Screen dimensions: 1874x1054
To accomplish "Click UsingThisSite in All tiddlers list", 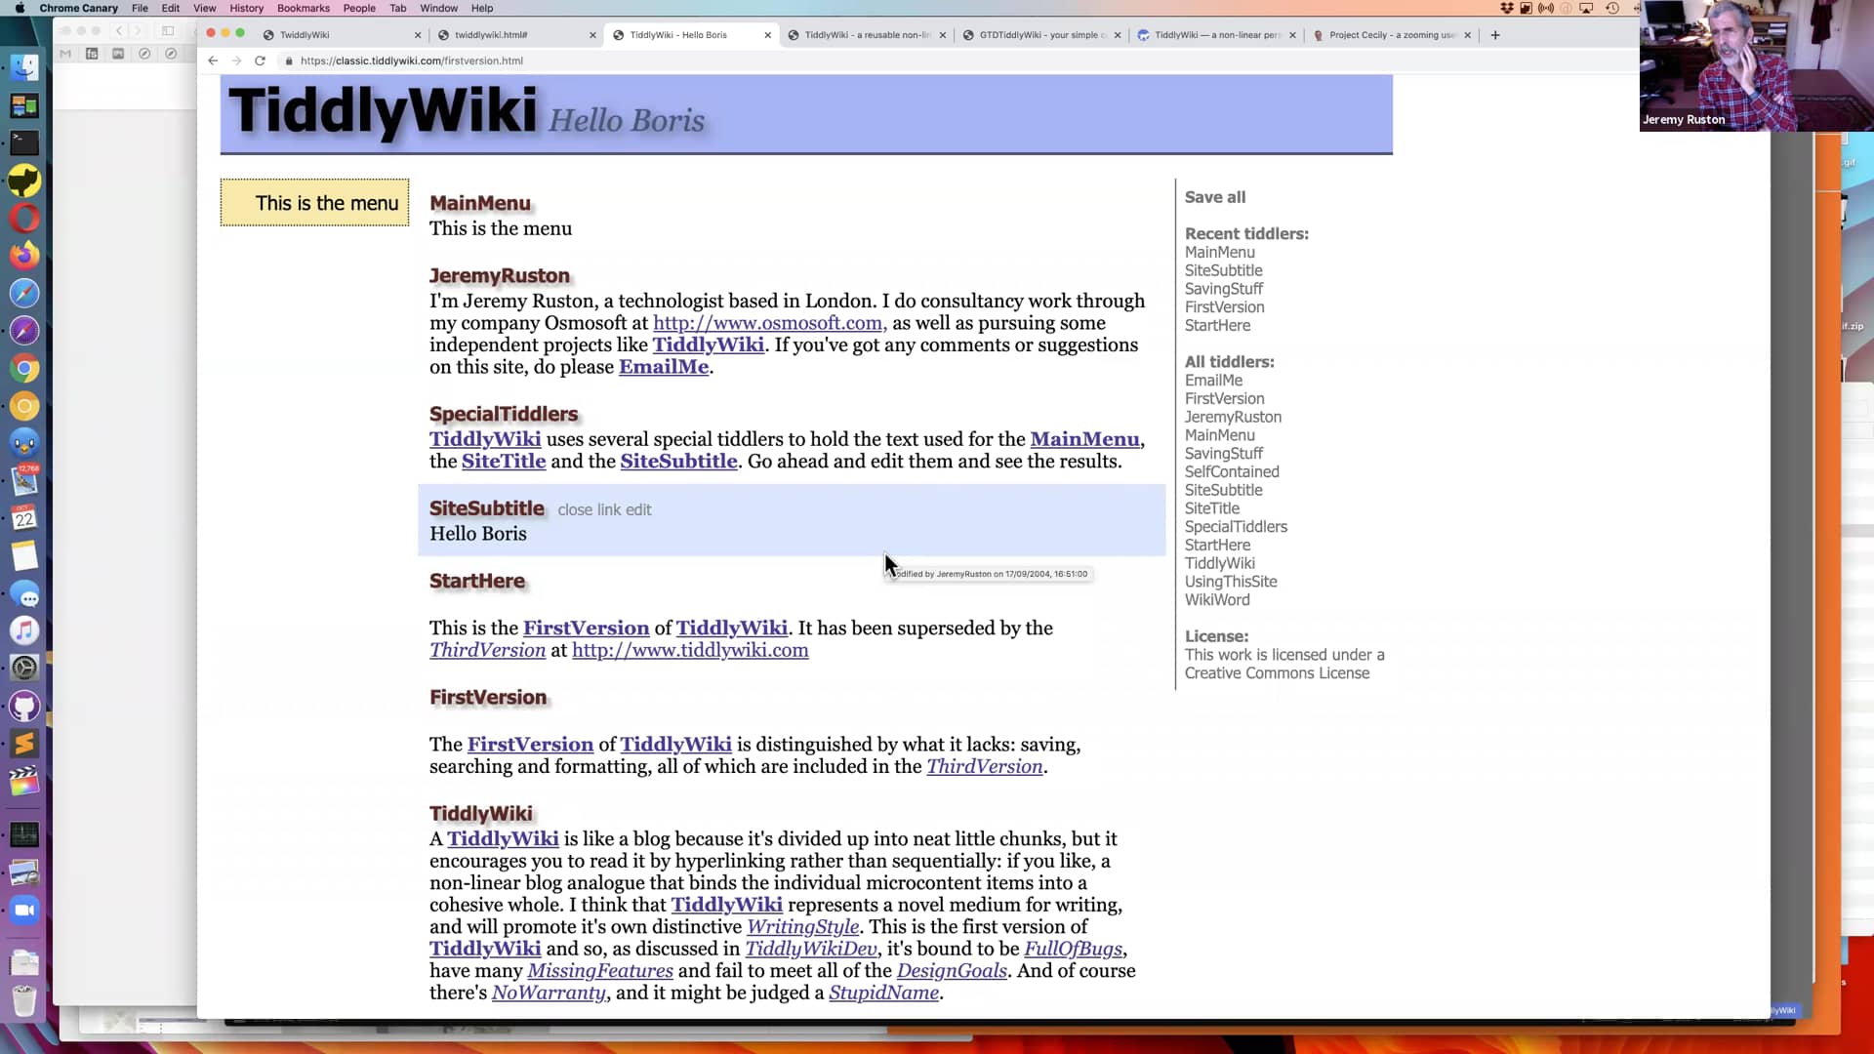I will pyautogui.click(x=1231, y=582).
